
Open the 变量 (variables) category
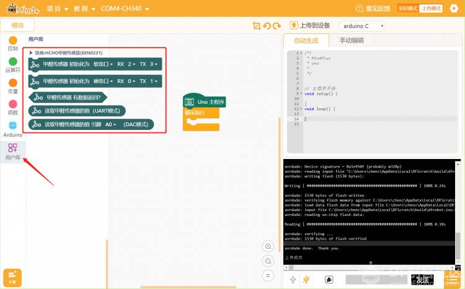point(13,86)
